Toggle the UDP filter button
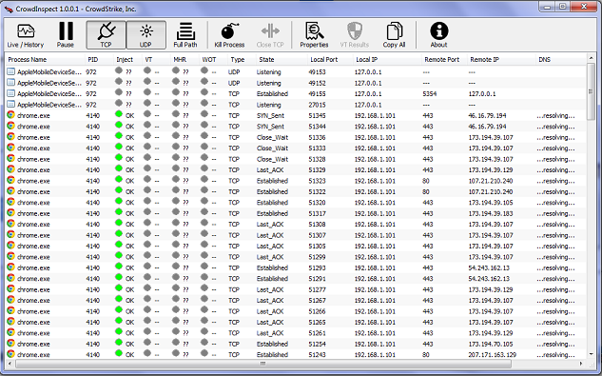This screenshot has width=602, height=376. pos(146,35)
